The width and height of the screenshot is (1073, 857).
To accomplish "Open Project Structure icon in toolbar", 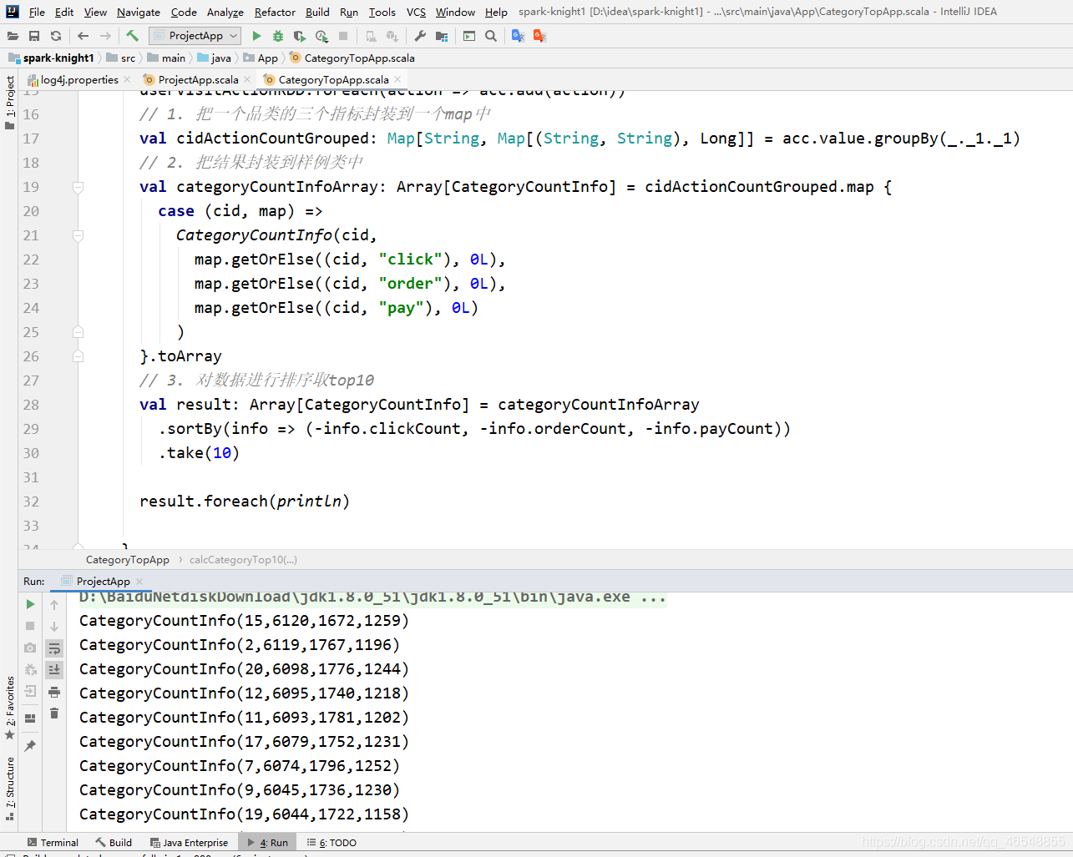I will [442, 36].
